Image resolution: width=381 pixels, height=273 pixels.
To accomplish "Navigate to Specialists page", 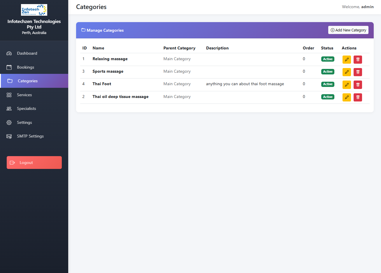I will (26, 108).
